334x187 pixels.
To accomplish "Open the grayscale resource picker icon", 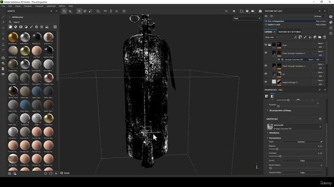I will 320,119.
